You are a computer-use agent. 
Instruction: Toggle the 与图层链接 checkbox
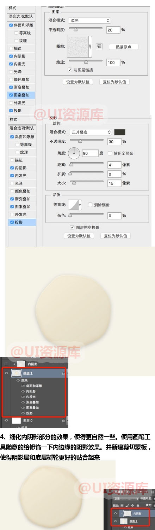pos(70,70)
